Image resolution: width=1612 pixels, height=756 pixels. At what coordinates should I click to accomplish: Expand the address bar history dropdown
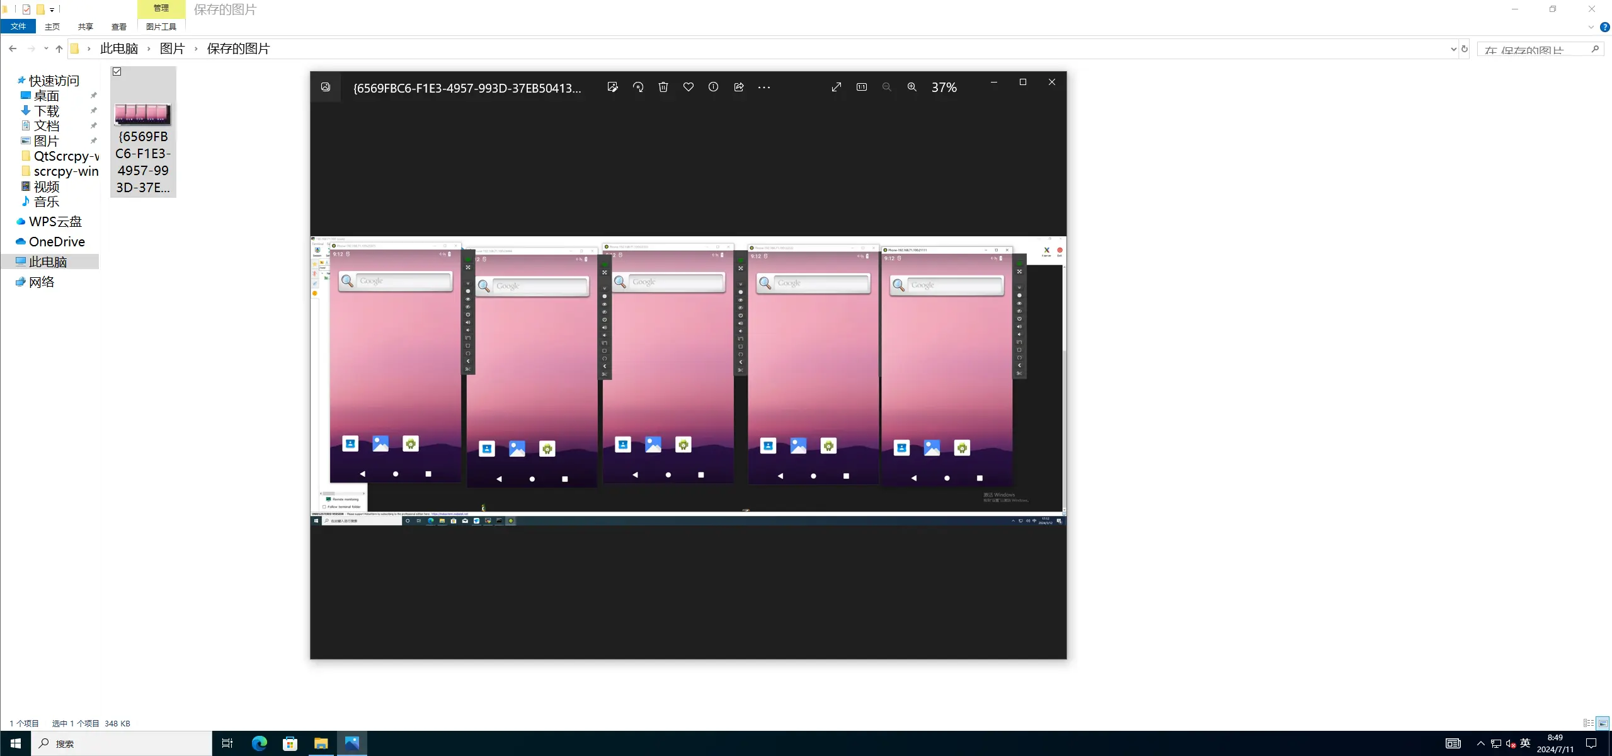point(1453,49)
